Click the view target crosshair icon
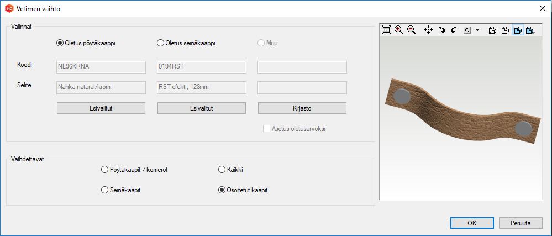Viewport: 552px width, 236px height. tap(467, 30)
